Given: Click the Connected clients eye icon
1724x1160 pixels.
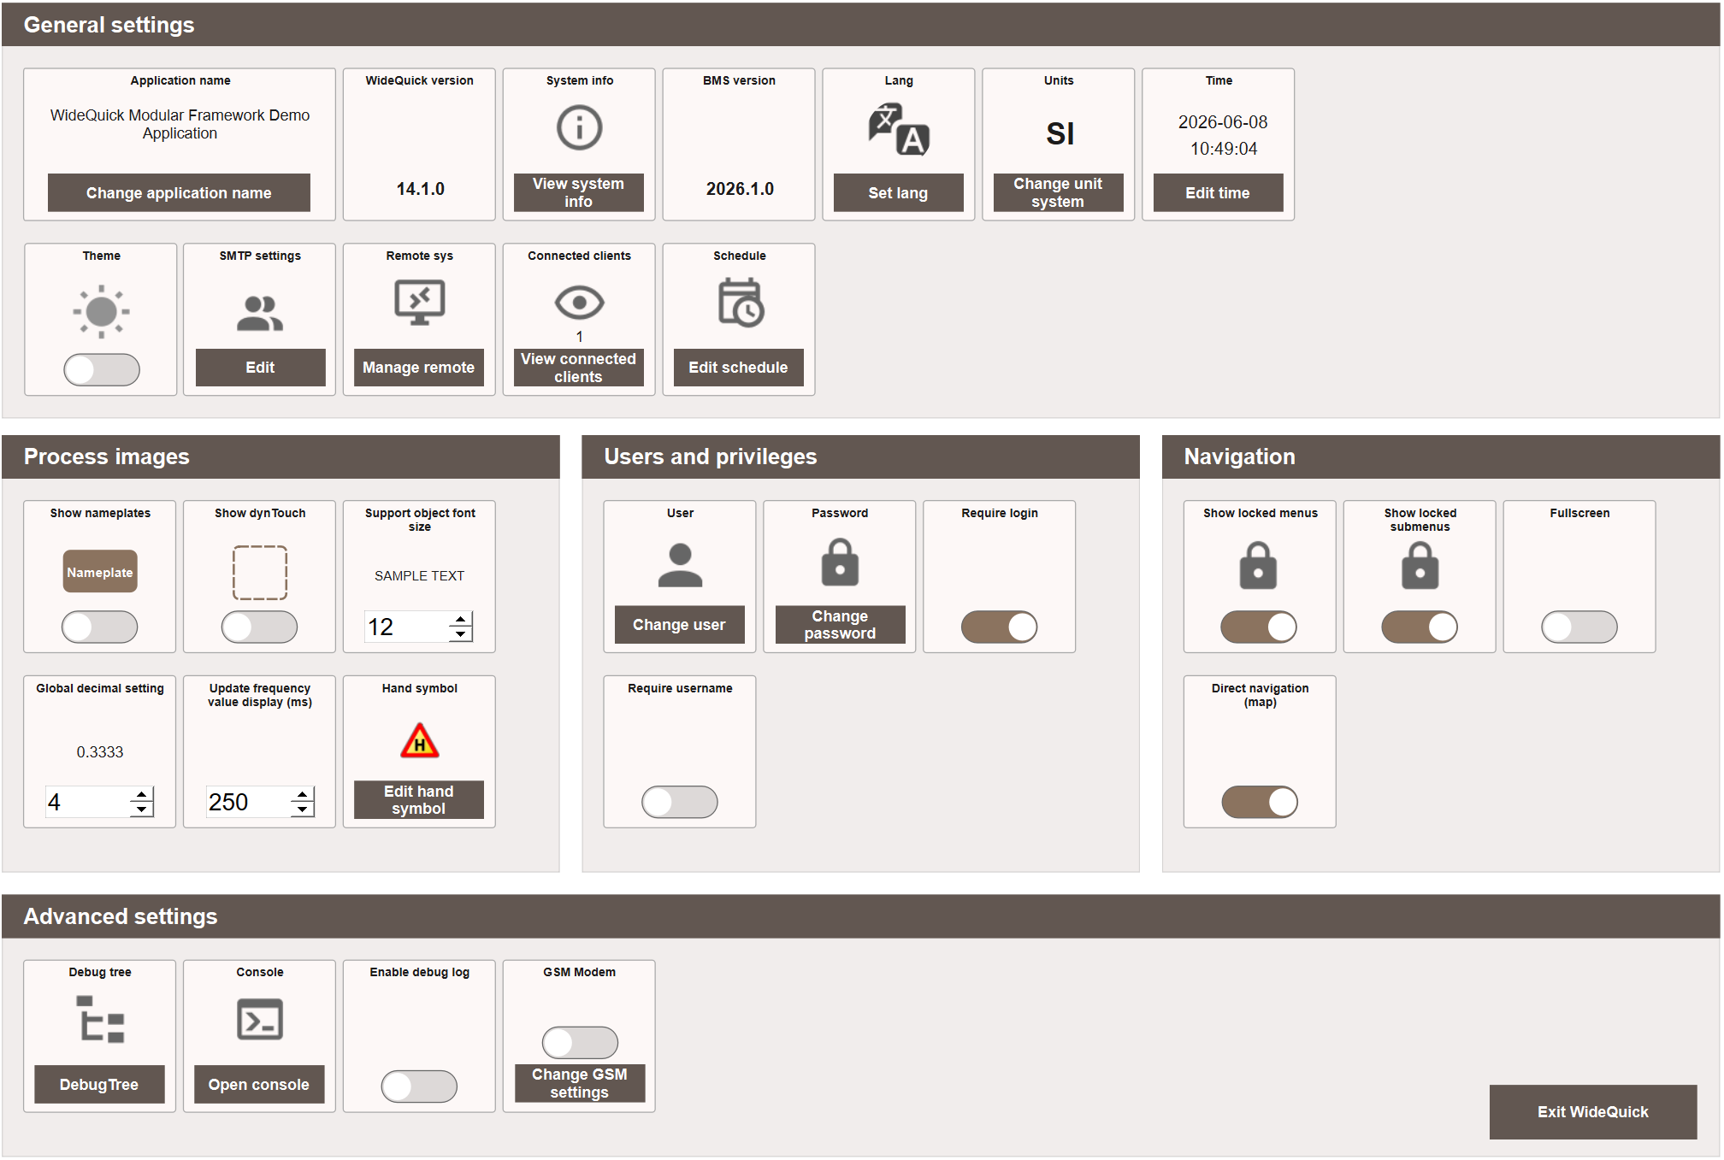Looking at the screenshot, I should 579,303.
